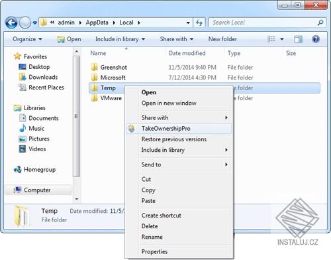The image size is (331, 260).
Task: Click the admin breadcrumb segment
Action: [x=66, y=23]
